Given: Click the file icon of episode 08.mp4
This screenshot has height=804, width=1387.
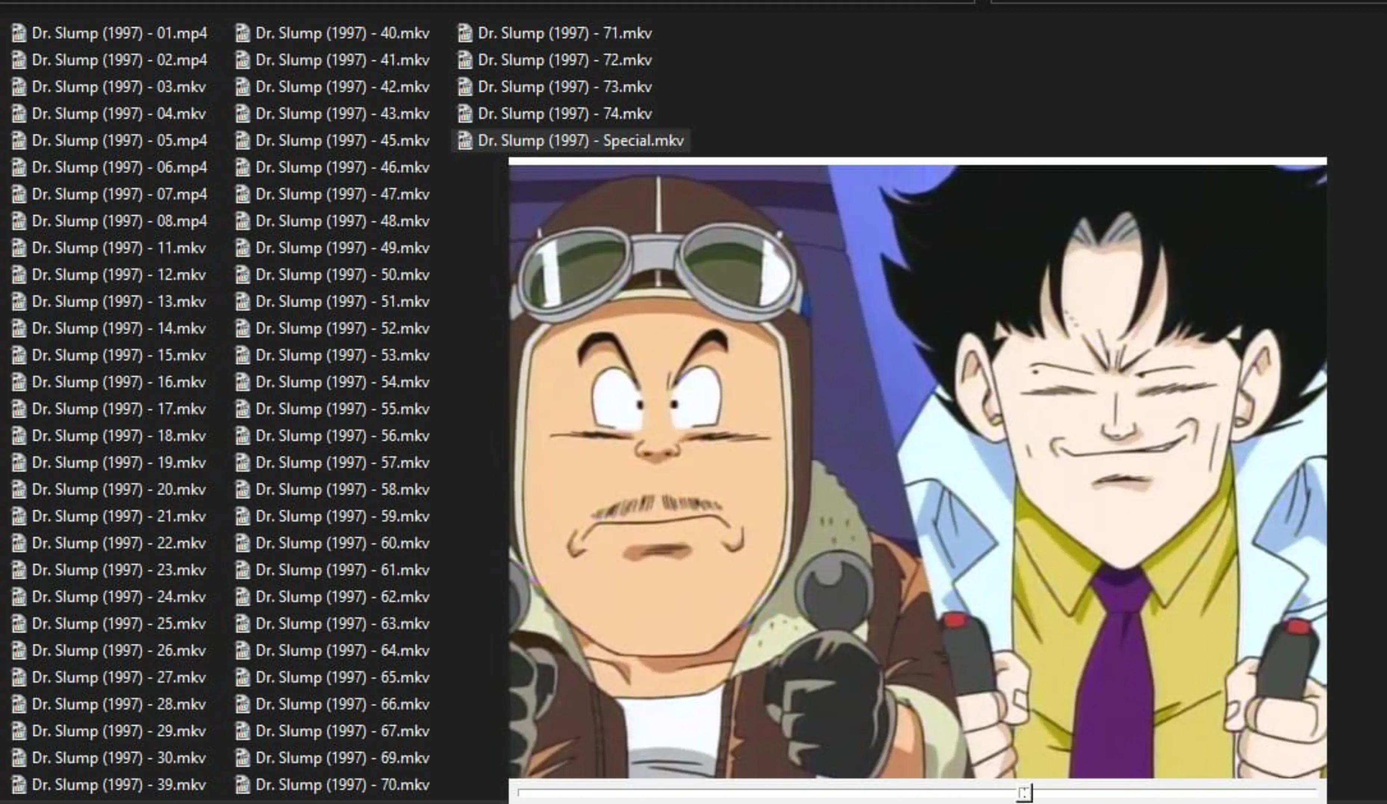Looking at the screenshot, I should click(x=19, y=221).
